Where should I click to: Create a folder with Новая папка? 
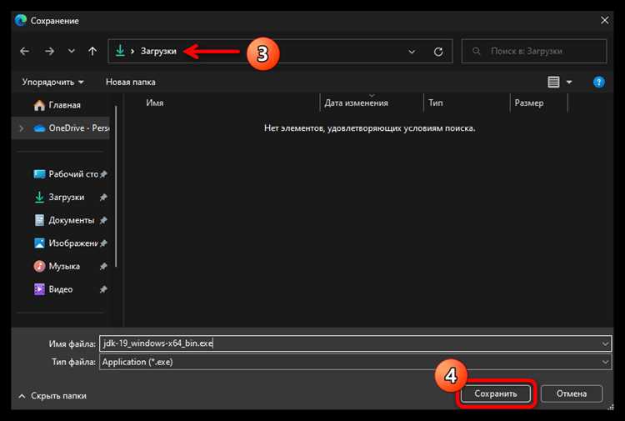click(x=130, y=83)
